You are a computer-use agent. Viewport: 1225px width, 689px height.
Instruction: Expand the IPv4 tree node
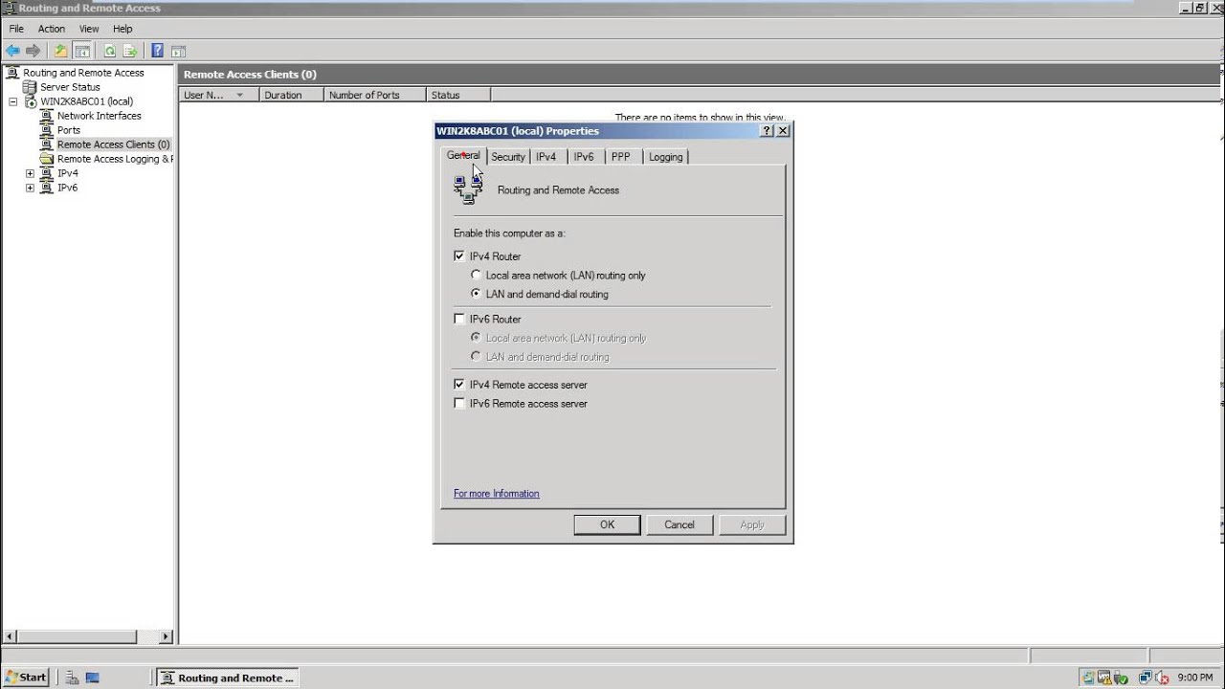pos(30,173)
